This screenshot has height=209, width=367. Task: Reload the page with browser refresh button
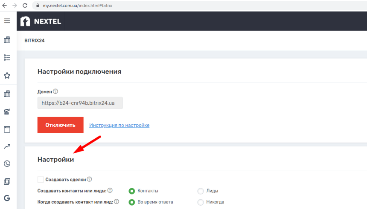point(25,6)
